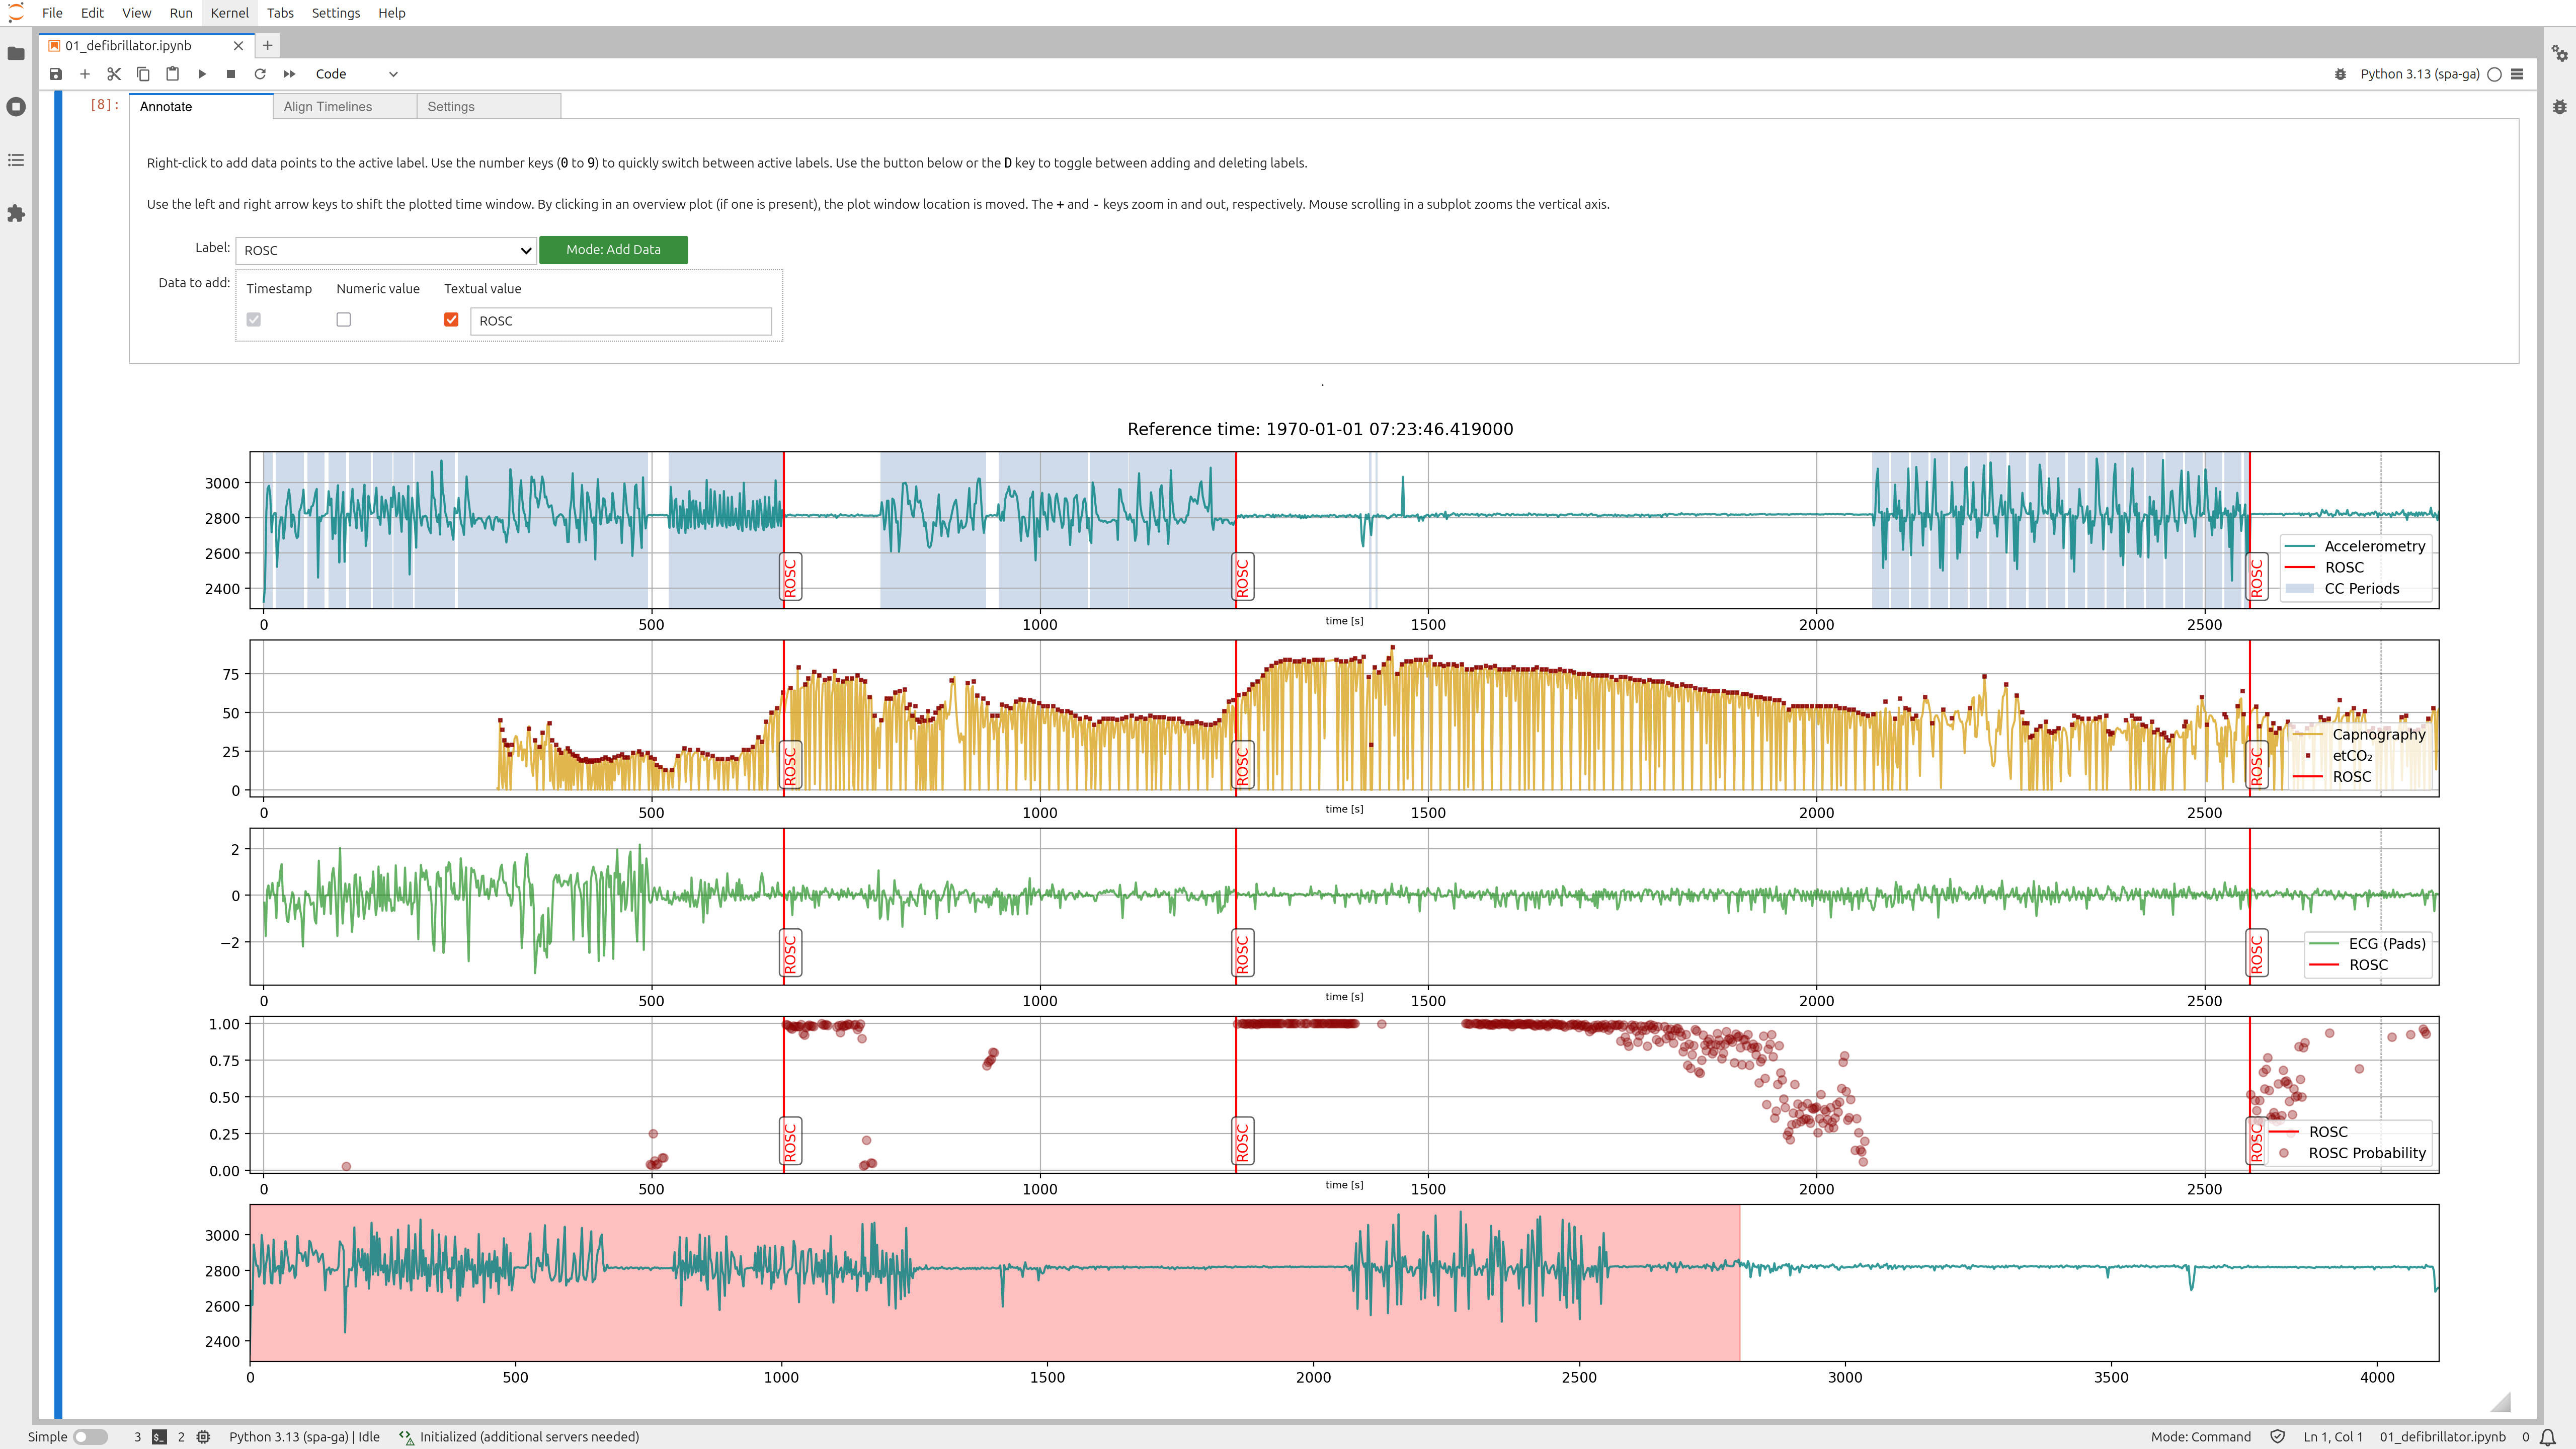The width and height of the screenshot is (2576, 1449).
Task: Click the red overview window in bottom plot
Action: 995,1282
